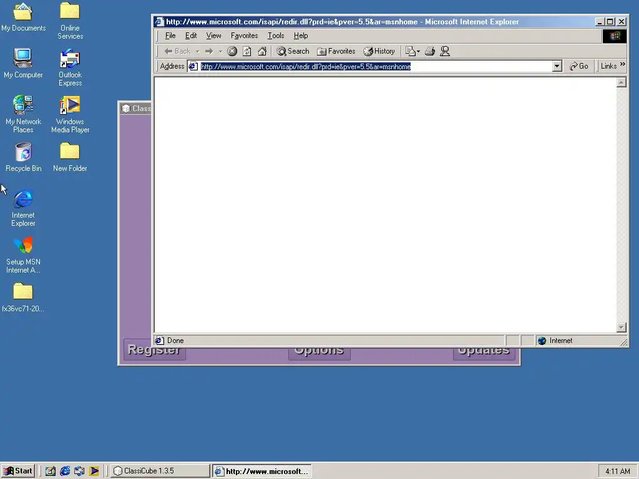Go to the home page icon
This screenshot has height=479, width=639.
(x=262, y=51)
